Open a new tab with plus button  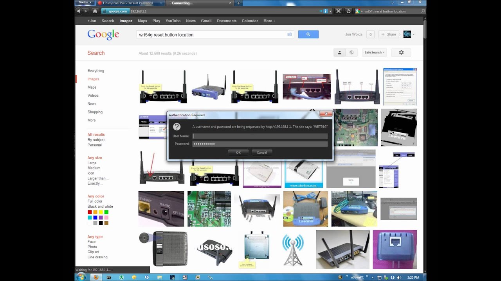[238, 3]
